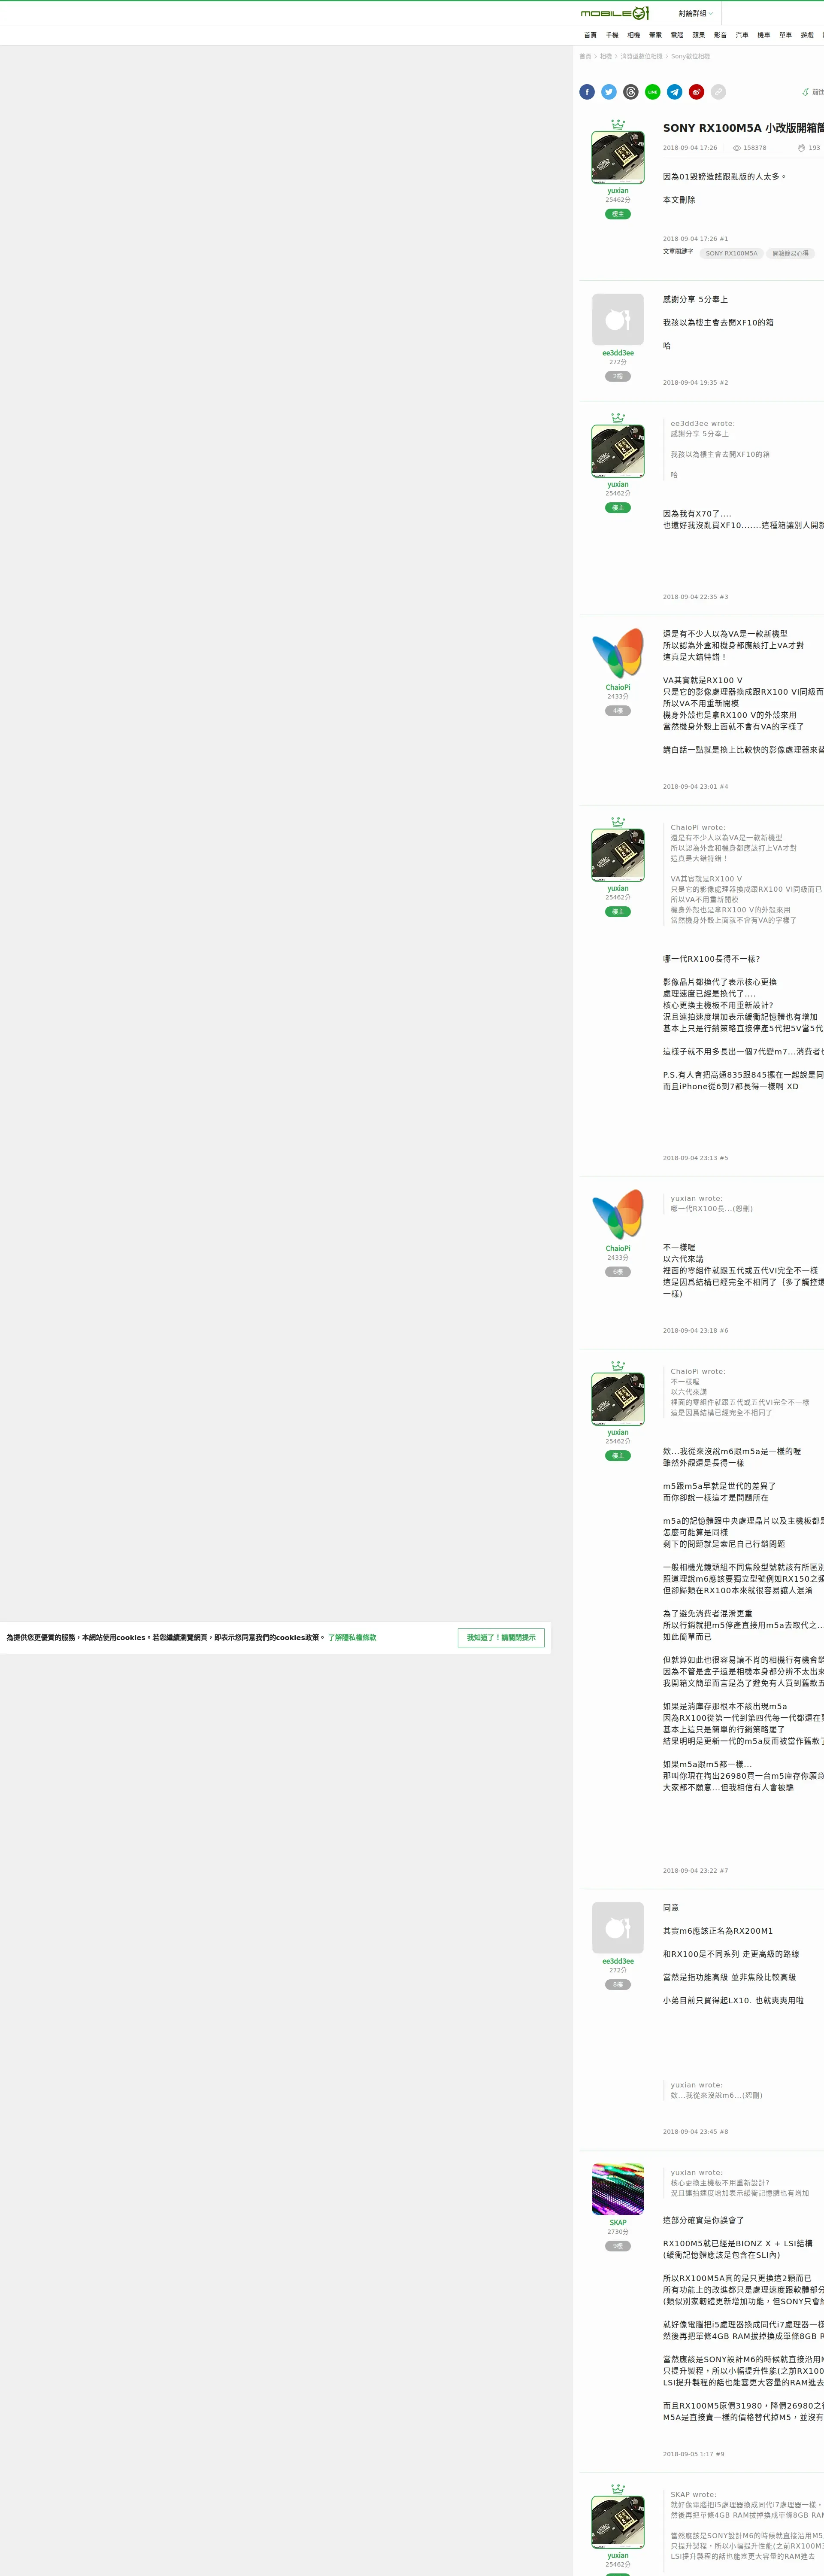Image resolution: width=824 pixels, height=2576 pixels.
Task: Open ee3dd3ee's avatar in post #8
Action: [x=618, y=1928]
